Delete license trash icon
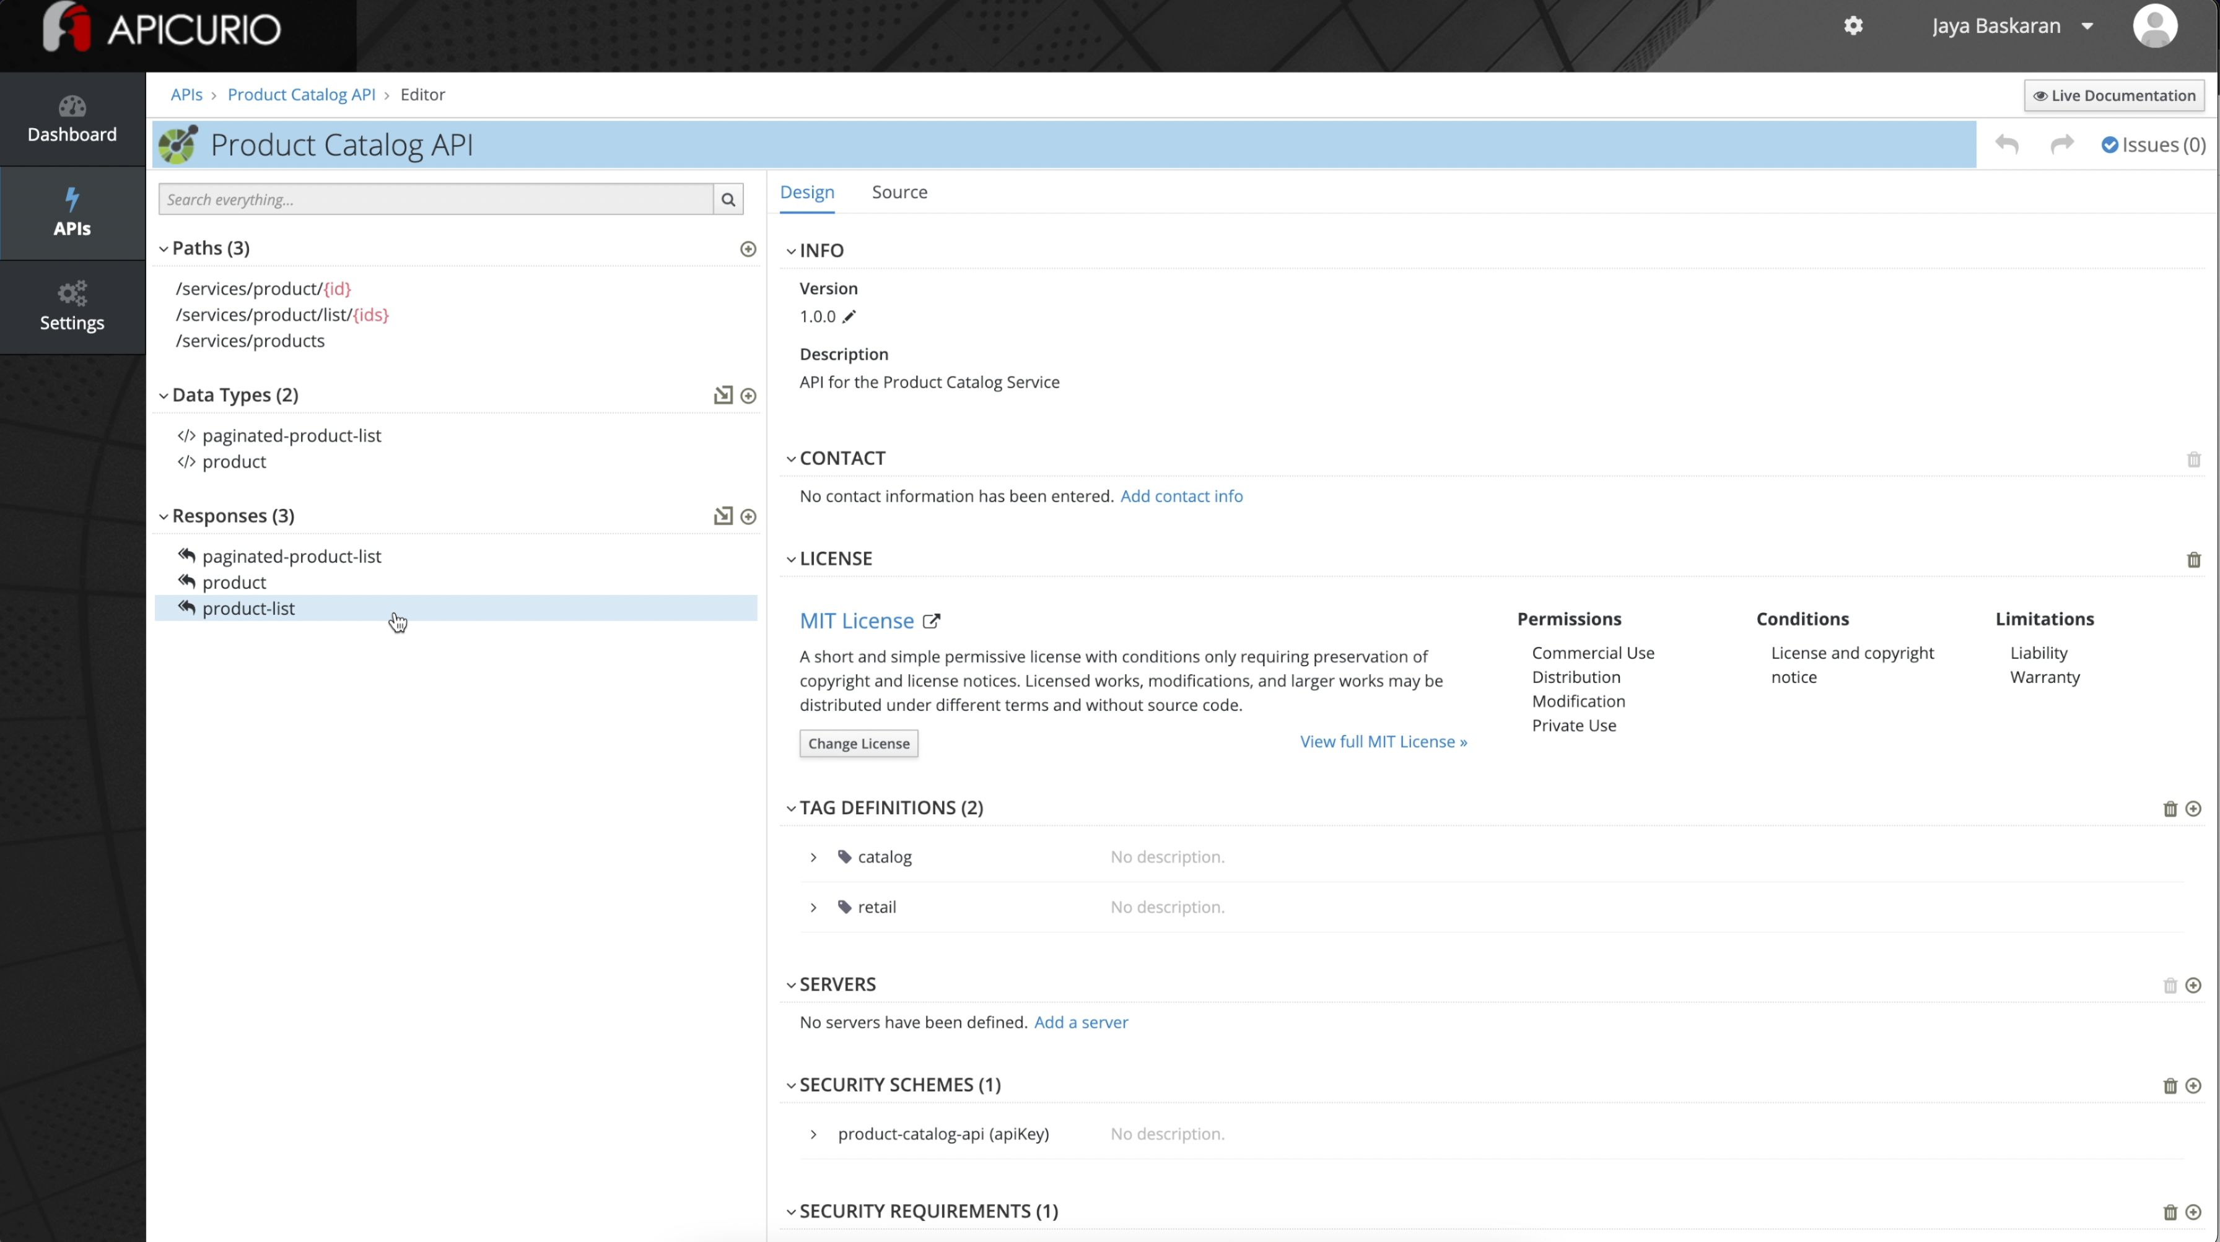This screenshot has height=1242, width=2220. point(2193,560)
